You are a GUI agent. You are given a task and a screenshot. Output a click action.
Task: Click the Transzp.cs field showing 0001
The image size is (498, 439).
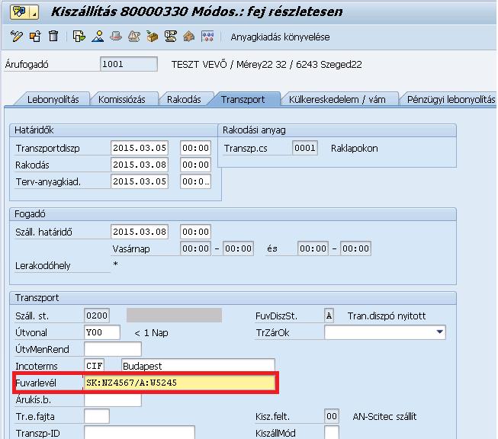coord(305,148)
